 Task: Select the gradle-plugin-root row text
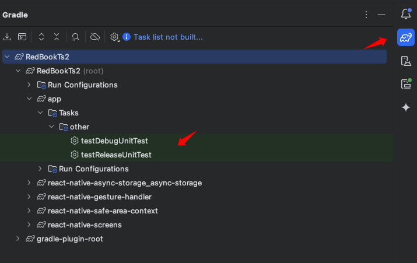click(69, 239)
